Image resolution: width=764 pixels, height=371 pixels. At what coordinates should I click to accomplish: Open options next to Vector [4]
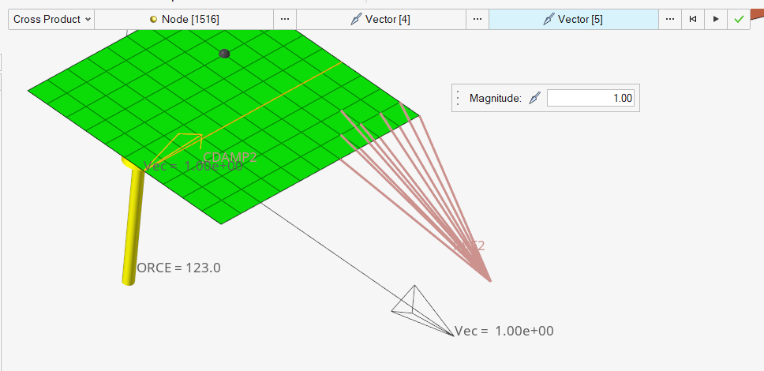point(477,19)
